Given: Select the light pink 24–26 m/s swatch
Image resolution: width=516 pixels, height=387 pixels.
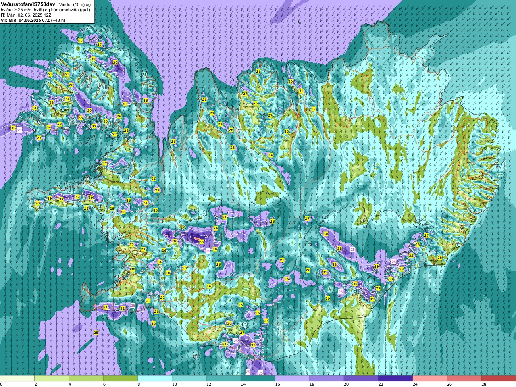Looking at the screenshot, I should point(430,379).
